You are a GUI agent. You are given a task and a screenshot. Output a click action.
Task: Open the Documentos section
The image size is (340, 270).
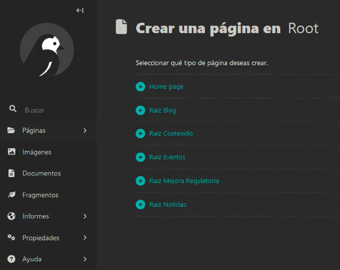pyautogui.click(x=41, y=173)
